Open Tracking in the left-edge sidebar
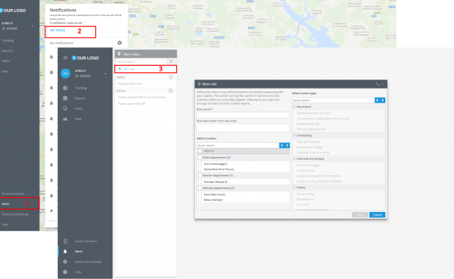The image size is (454, 279). [8, 40]
